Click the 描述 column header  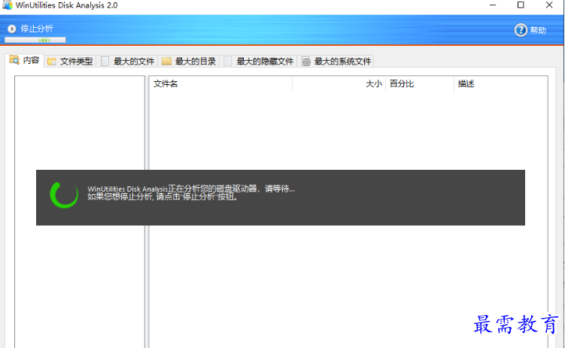501,84
